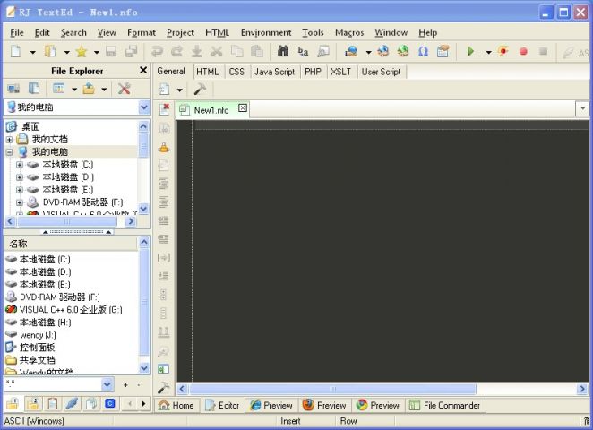Click the editor horizontal scrollbar right arrow

pos(584,389)
